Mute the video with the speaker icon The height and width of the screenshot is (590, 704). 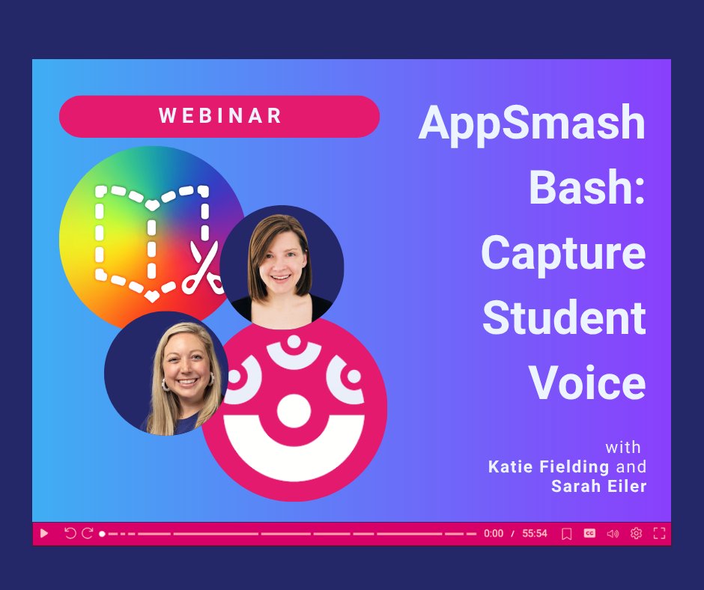pyautogui.click(x=613, y=533)
